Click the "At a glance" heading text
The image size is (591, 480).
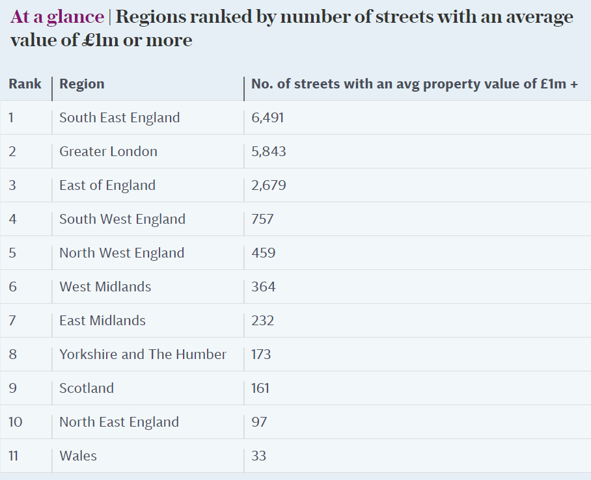coord(57,18)
